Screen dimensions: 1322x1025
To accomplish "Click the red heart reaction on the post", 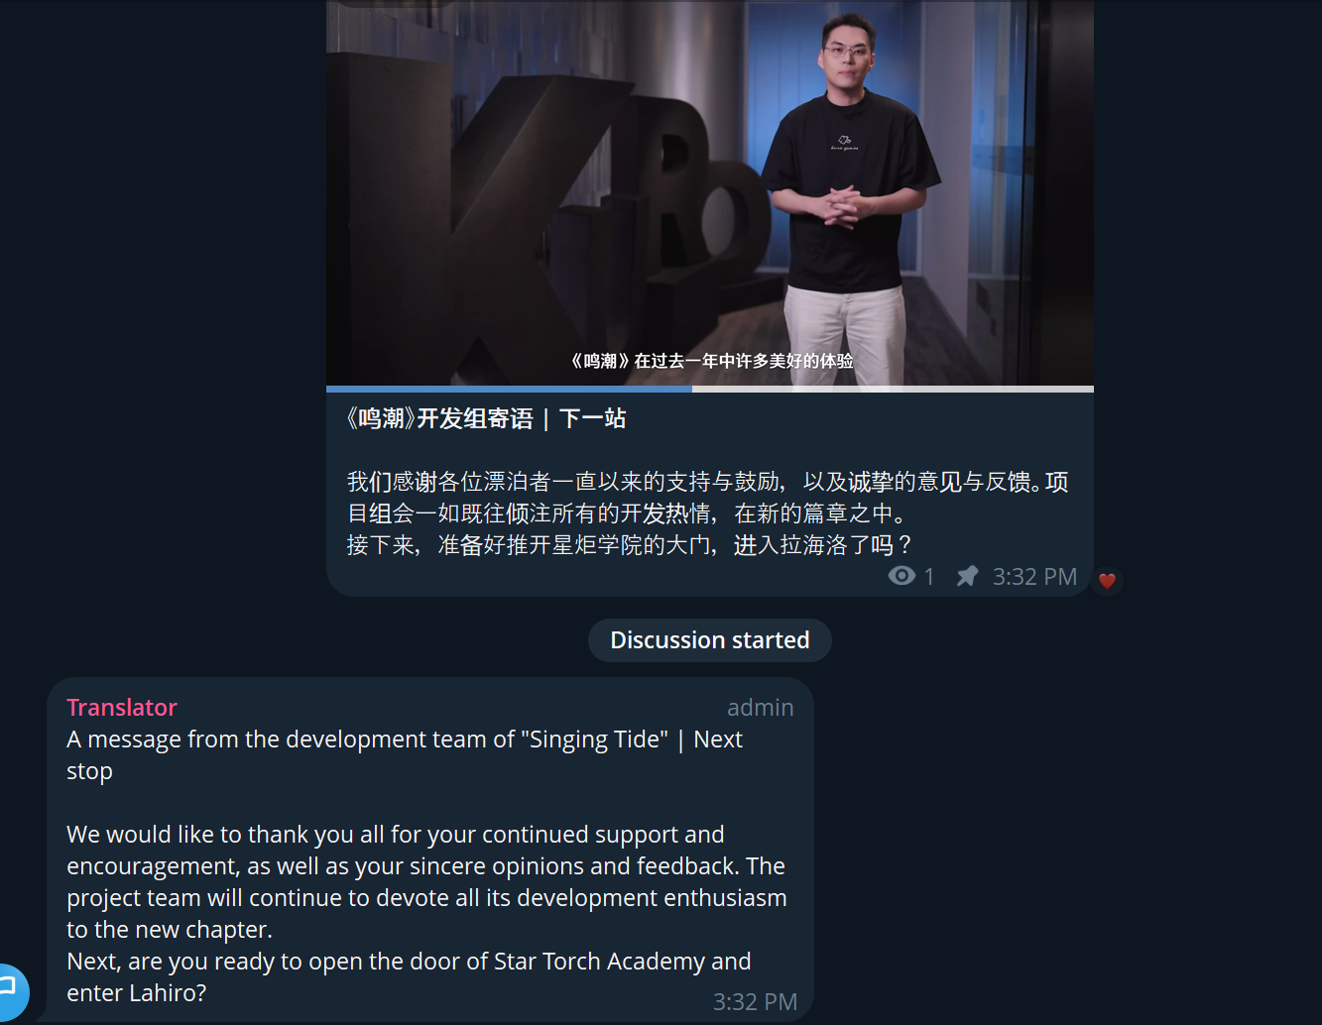I will [x=1107, y=581].
